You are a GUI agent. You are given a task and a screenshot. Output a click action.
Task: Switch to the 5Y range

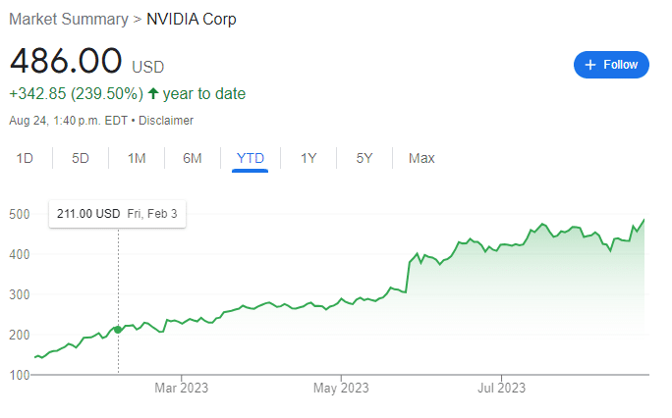point(364,158)
